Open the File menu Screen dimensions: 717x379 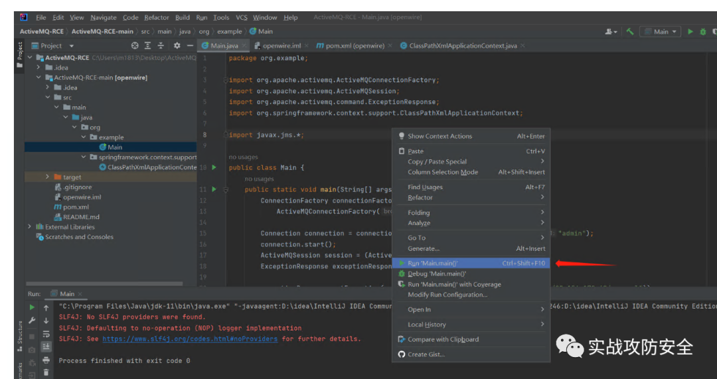40,17
